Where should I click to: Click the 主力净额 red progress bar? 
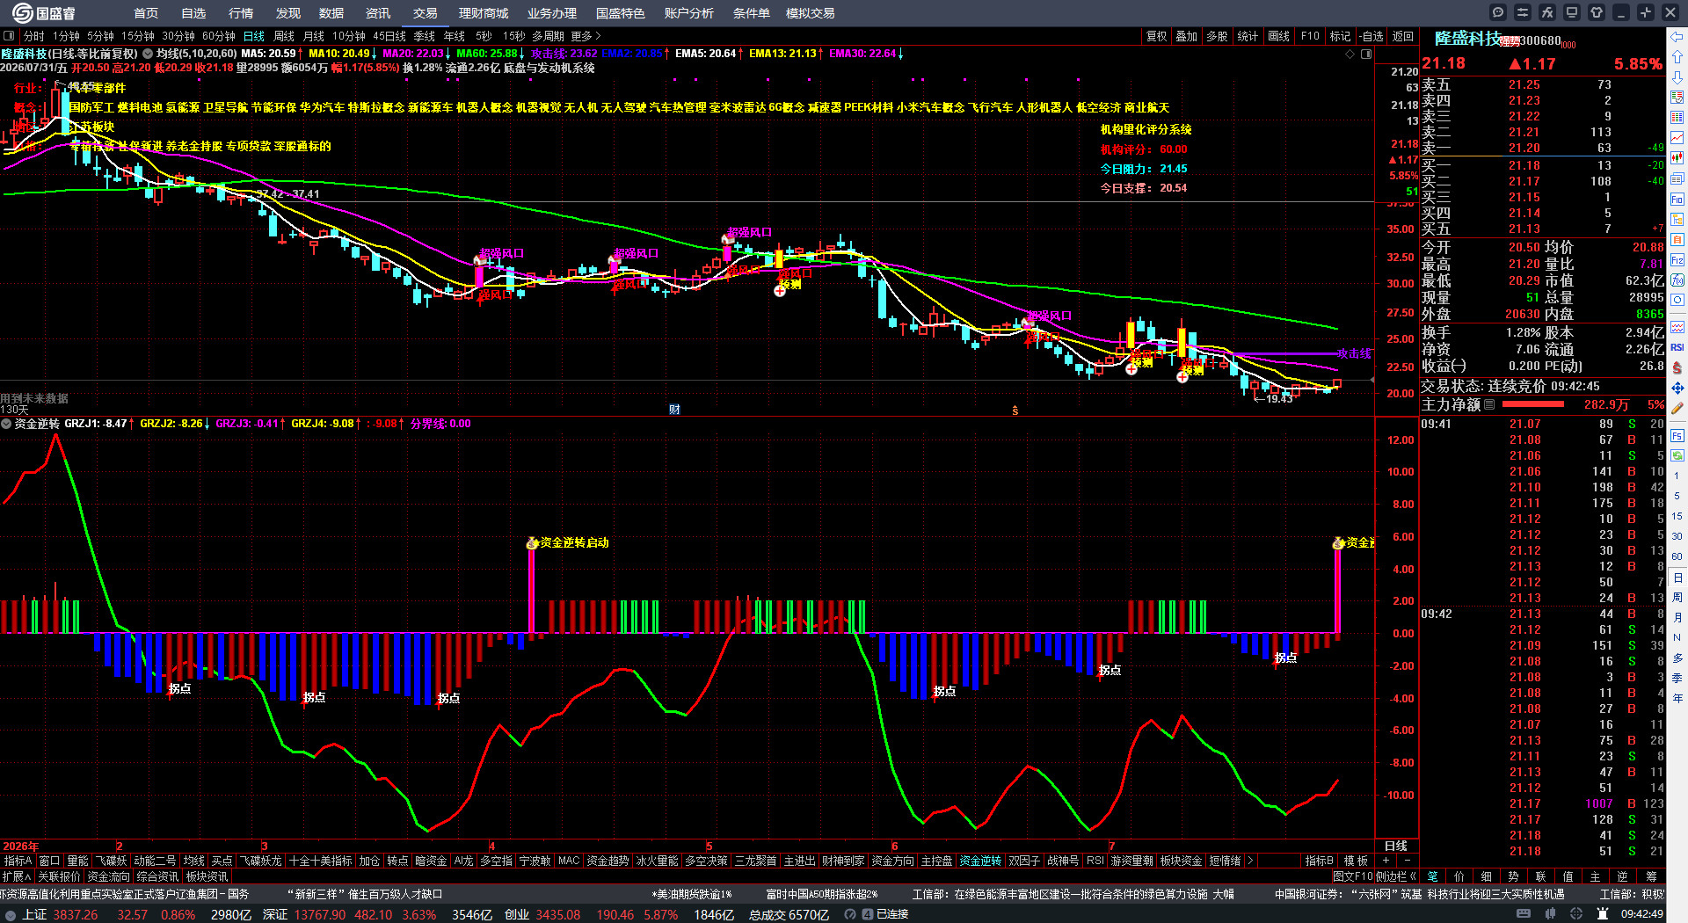click(1533, 404)
